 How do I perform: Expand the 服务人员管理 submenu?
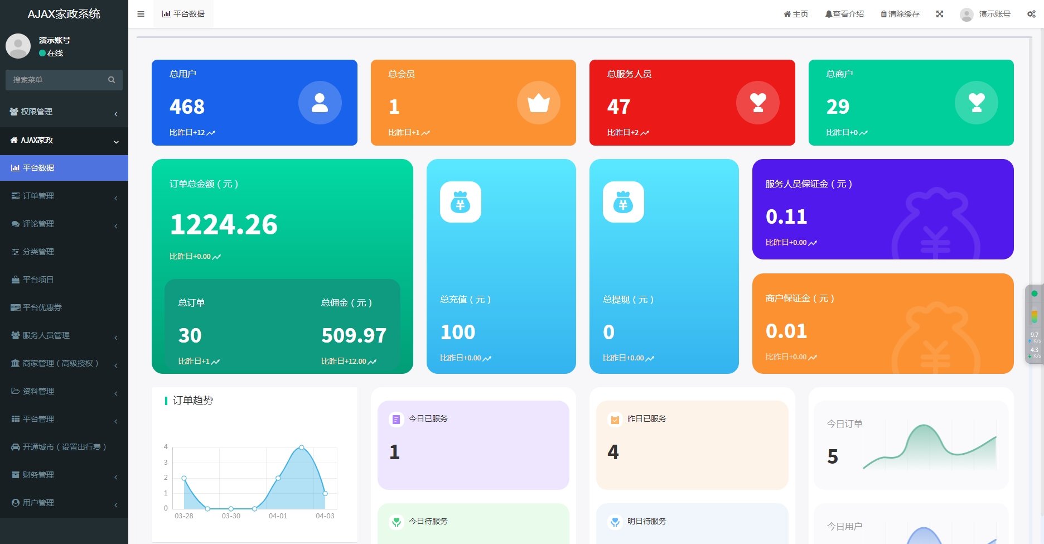click(x=64, y=335)
